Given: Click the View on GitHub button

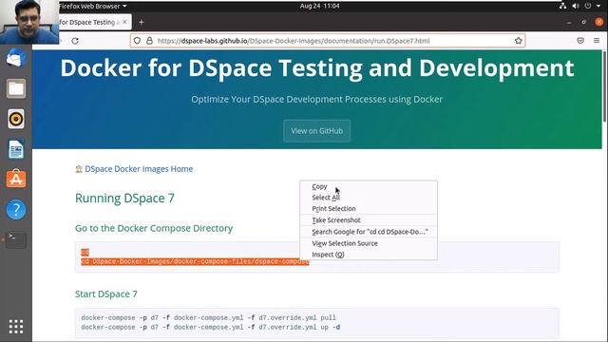Looking at the screenshot, I should [x=316, y=131].
